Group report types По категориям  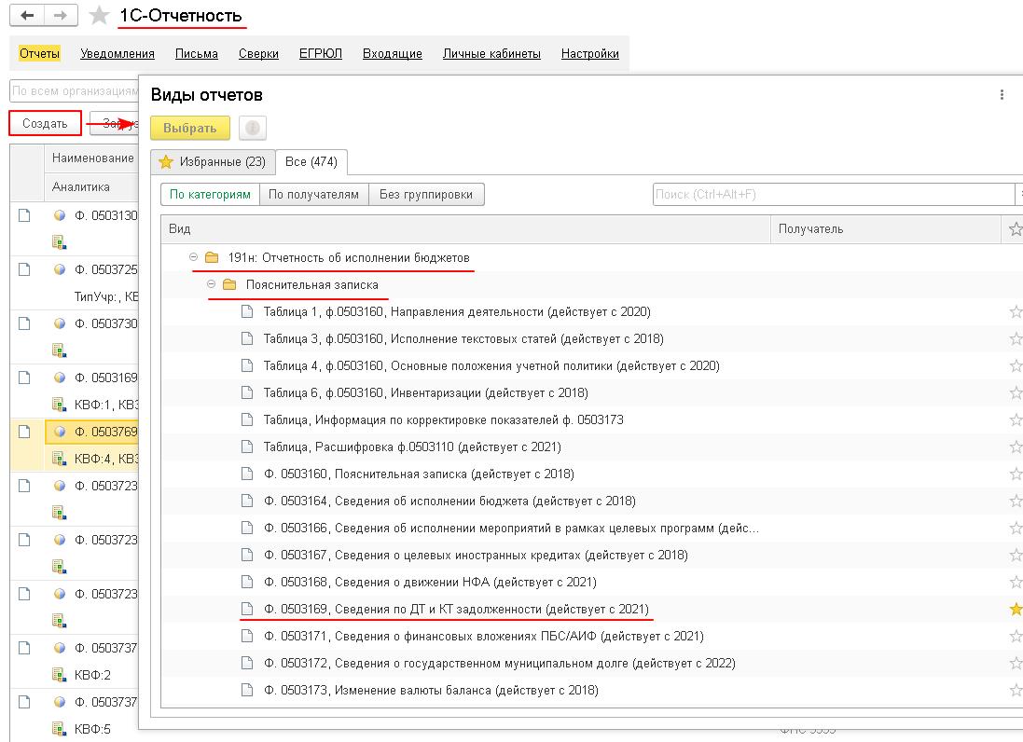(x=210, y=194)
